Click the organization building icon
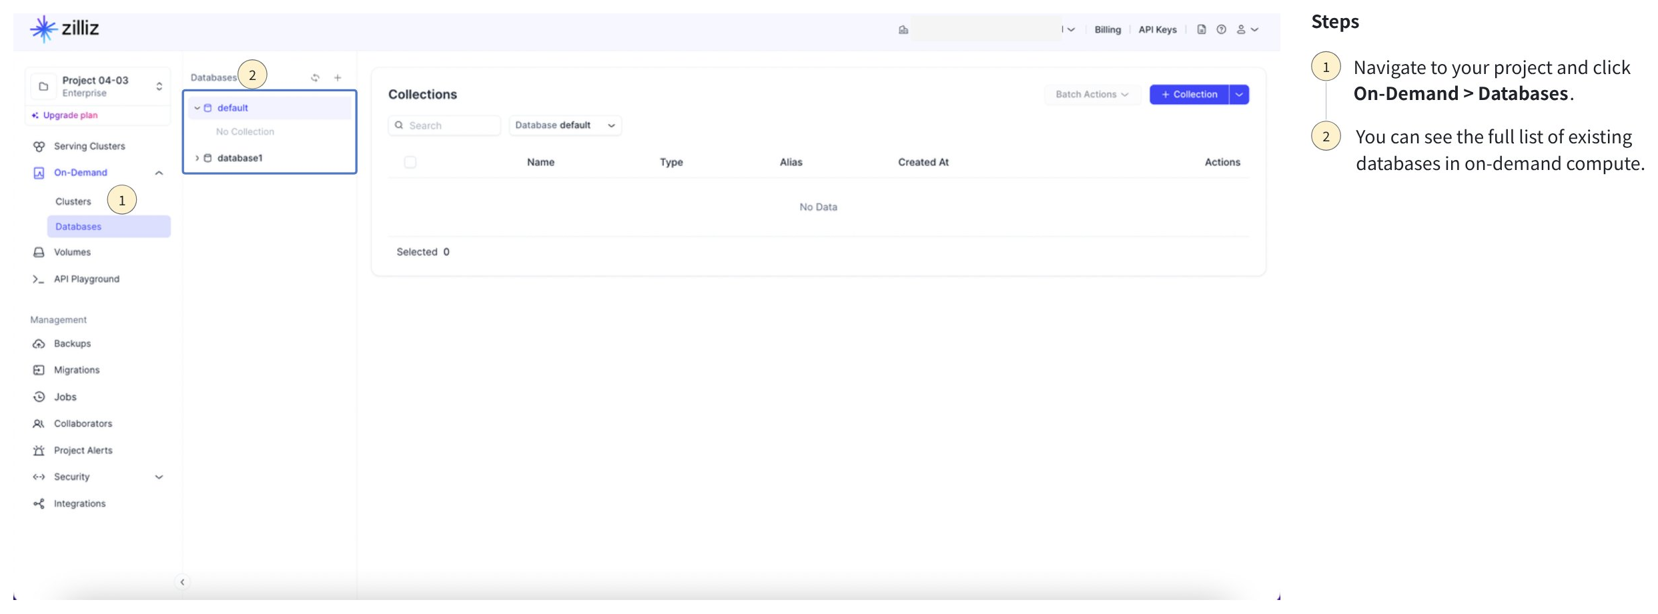Screen dimensions: 1658x614 (x=903, y=29)
